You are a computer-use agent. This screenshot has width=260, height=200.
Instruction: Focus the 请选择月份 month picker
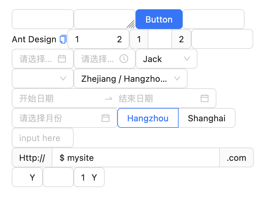point(64,118)
